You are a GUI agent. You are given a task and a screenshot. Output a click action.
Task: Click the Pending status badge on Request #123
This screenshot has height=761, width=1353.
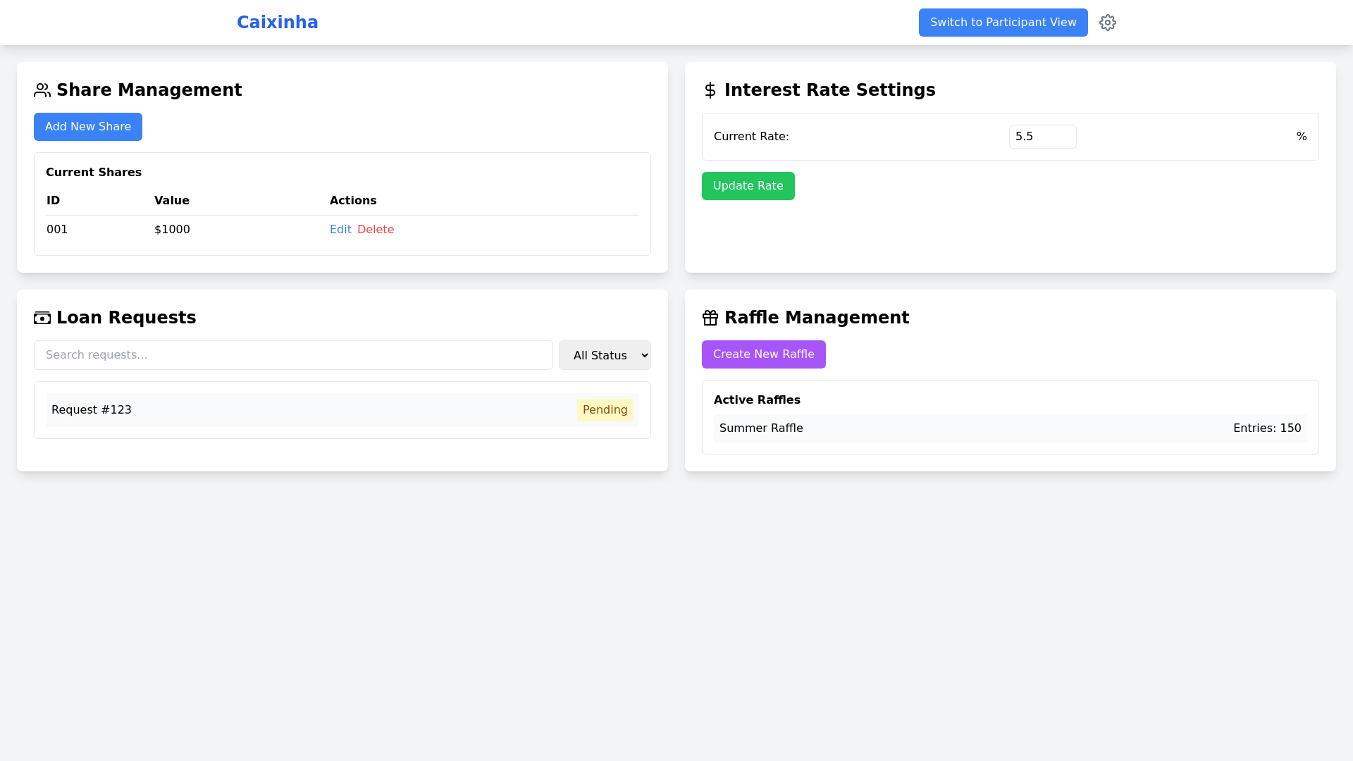(x=605, y=409)
